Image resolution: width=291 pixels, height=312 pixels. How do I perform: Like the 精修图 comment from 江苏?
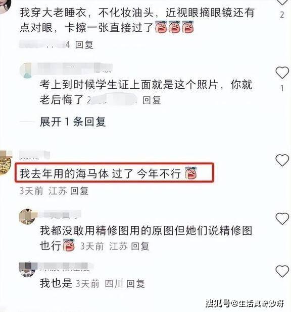[282, 219]
